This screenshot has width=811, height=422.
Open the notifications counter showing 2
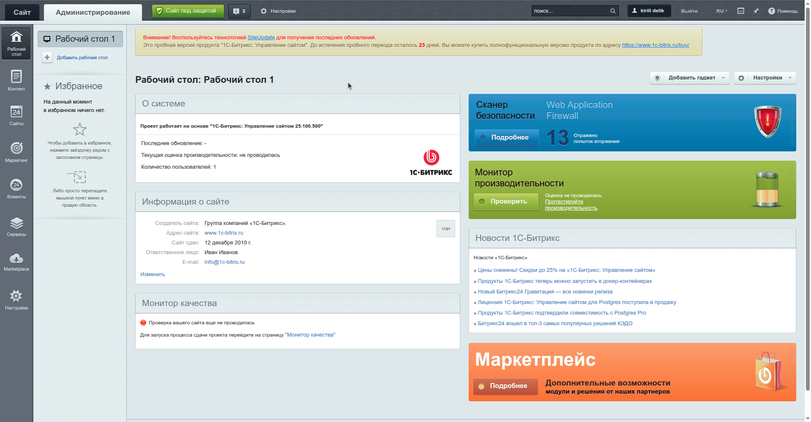click(239, 11)
